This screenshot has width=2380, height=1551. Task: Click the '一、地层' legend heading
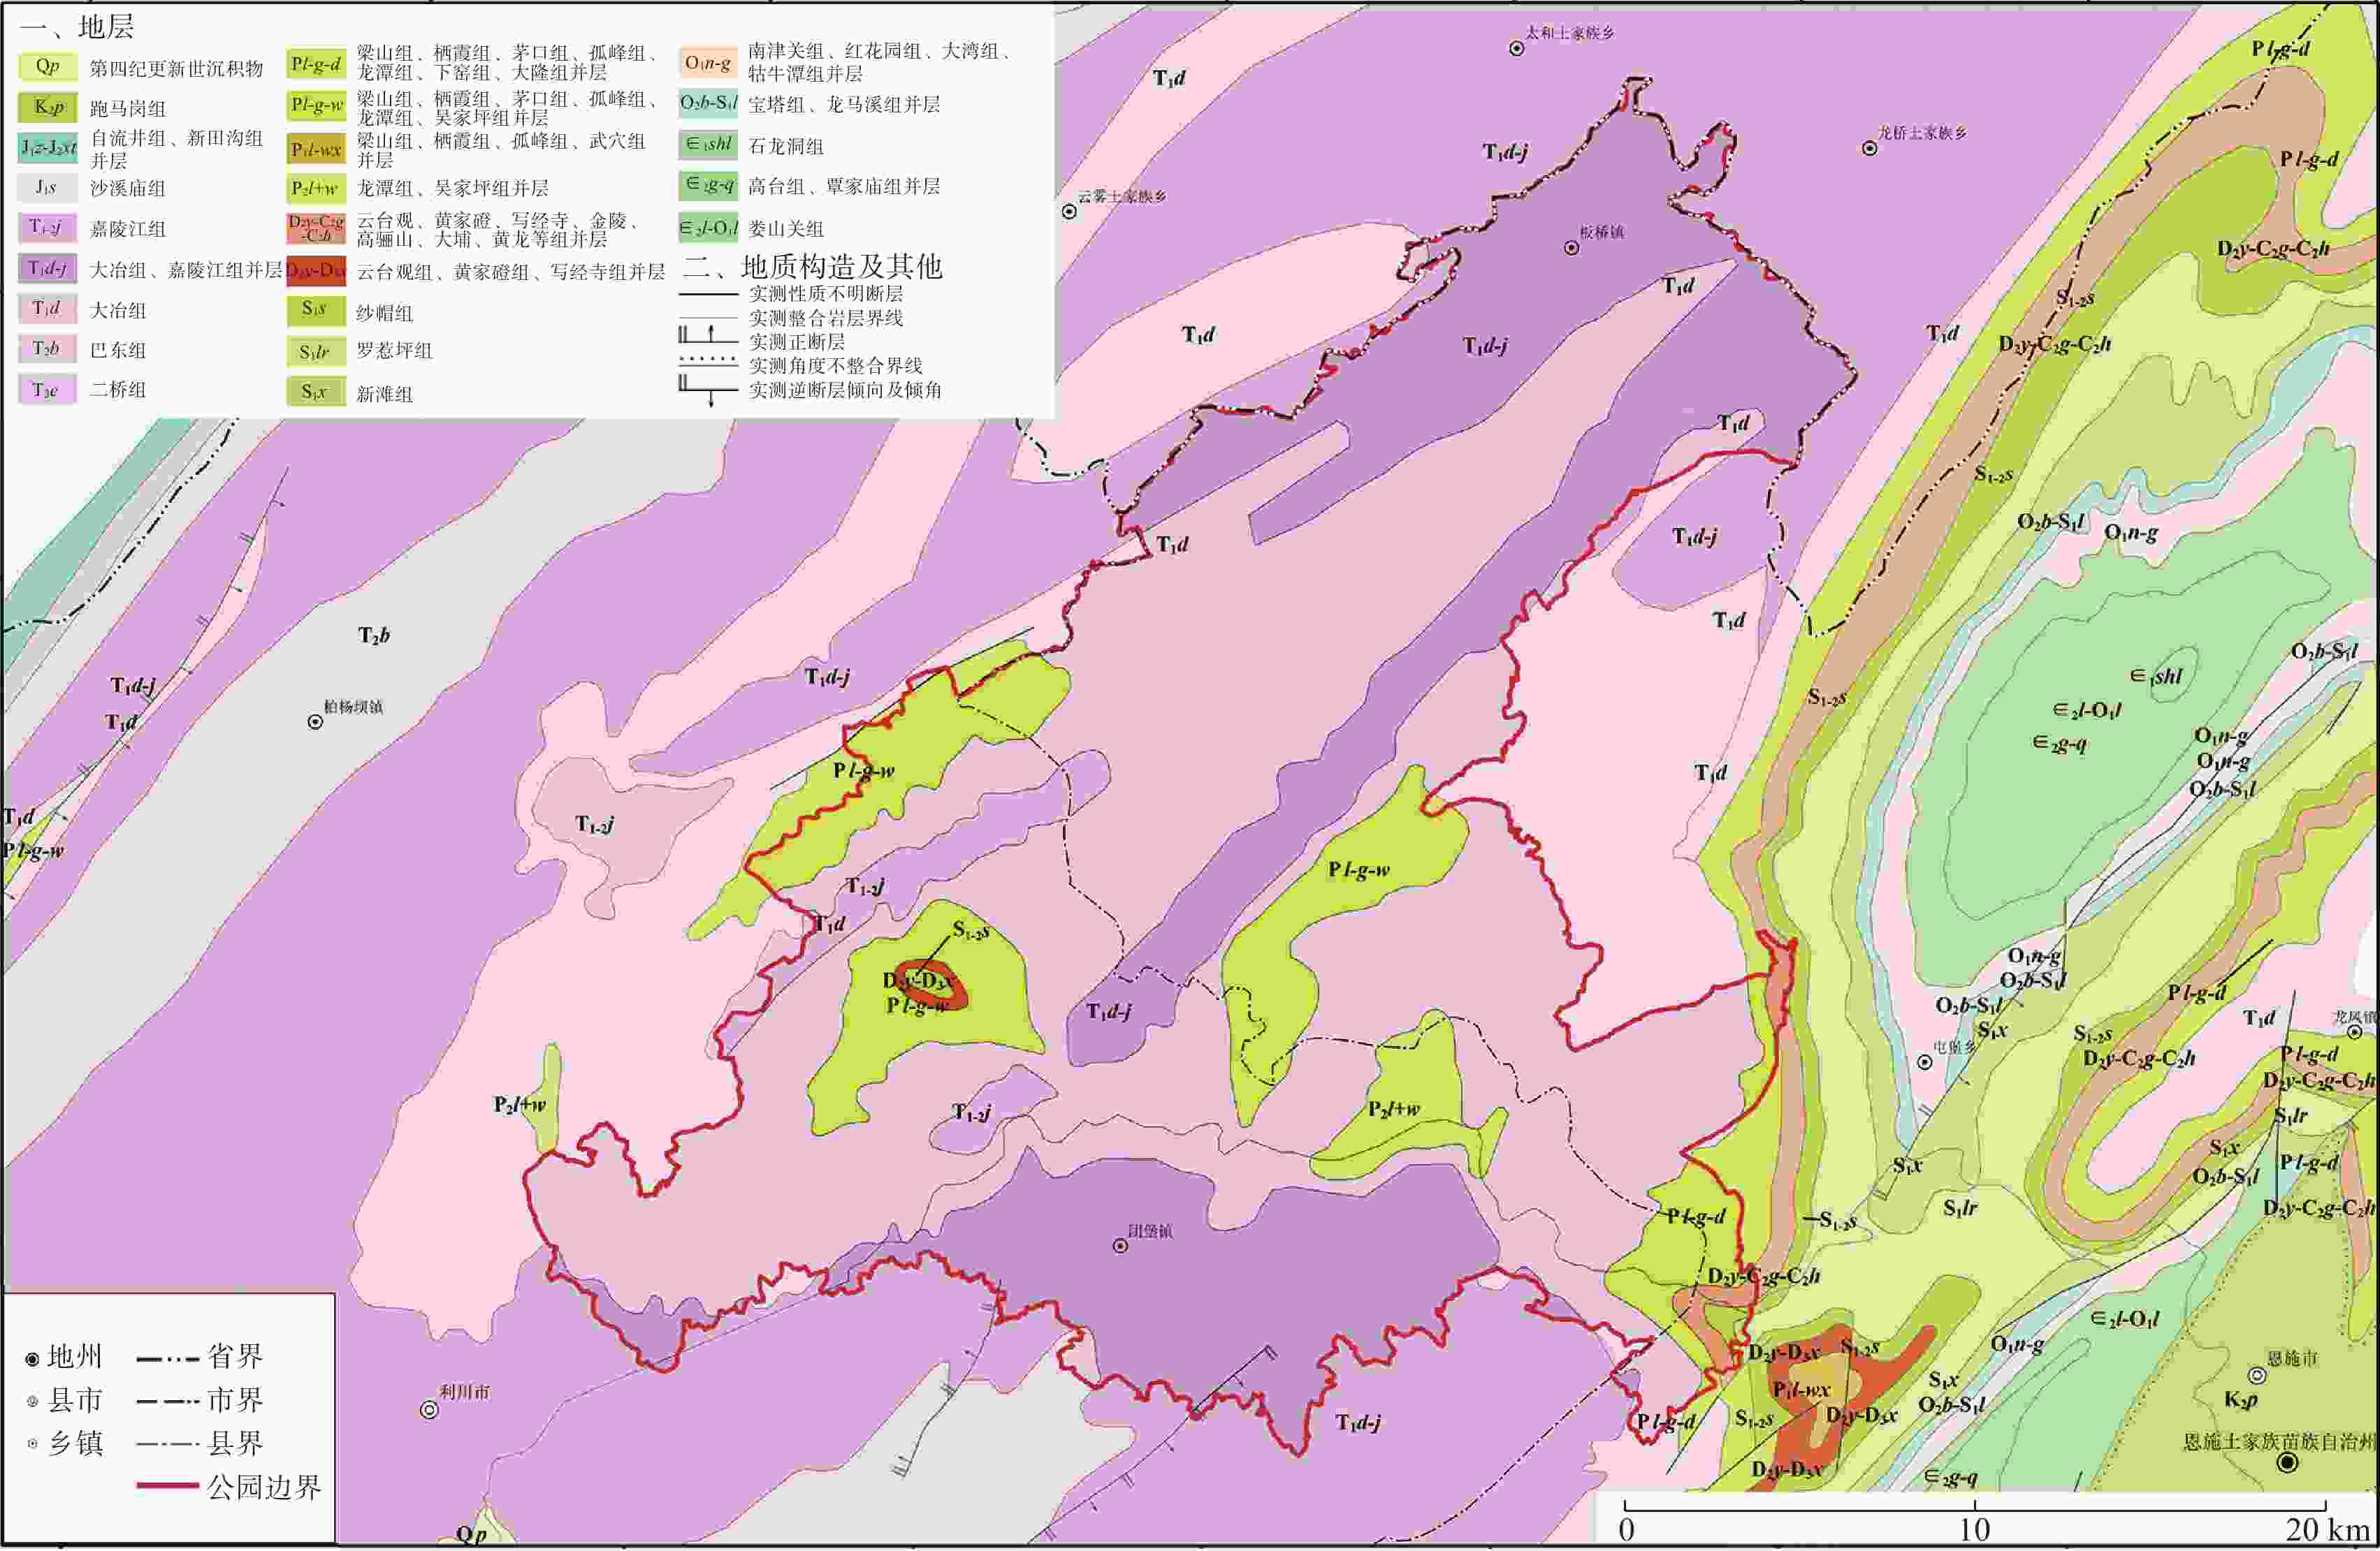click(76, 26)
